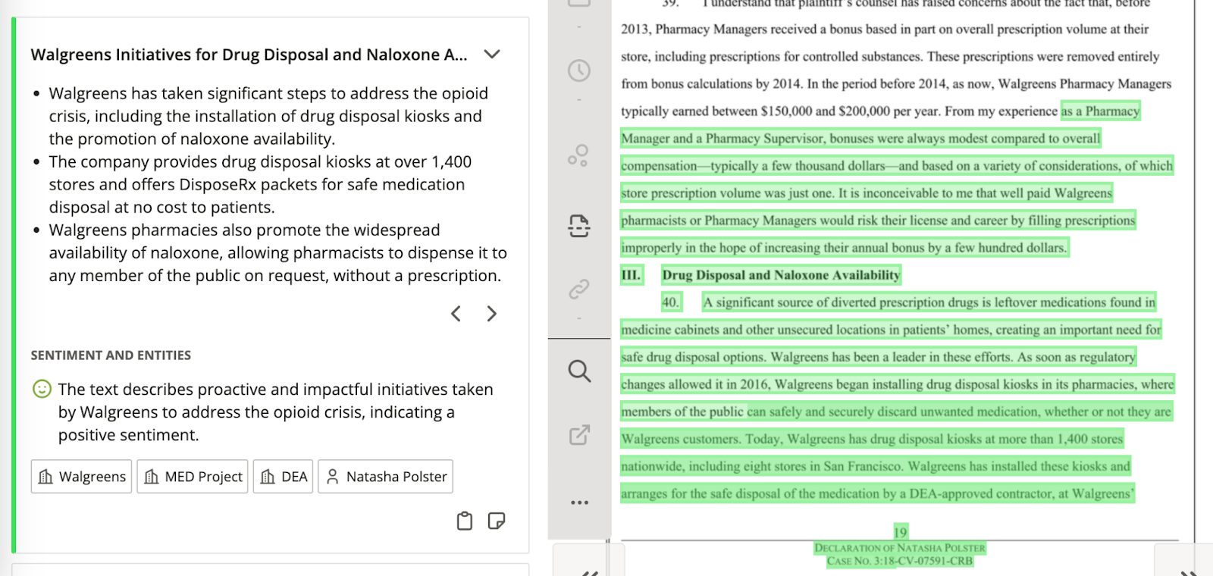Open document in new window icon
The height and width of the screenshot is (576, 1213).
[x=579, y=435]
